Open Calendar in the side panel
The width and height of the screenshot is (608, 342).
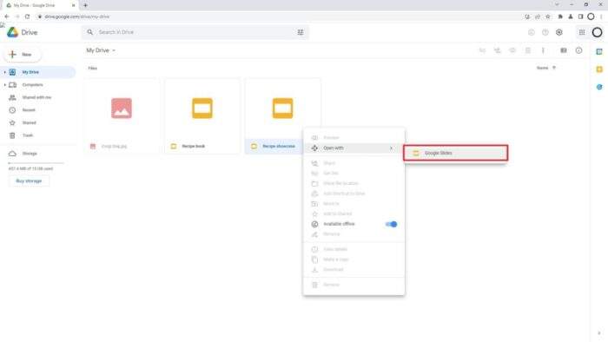point(599,51)
